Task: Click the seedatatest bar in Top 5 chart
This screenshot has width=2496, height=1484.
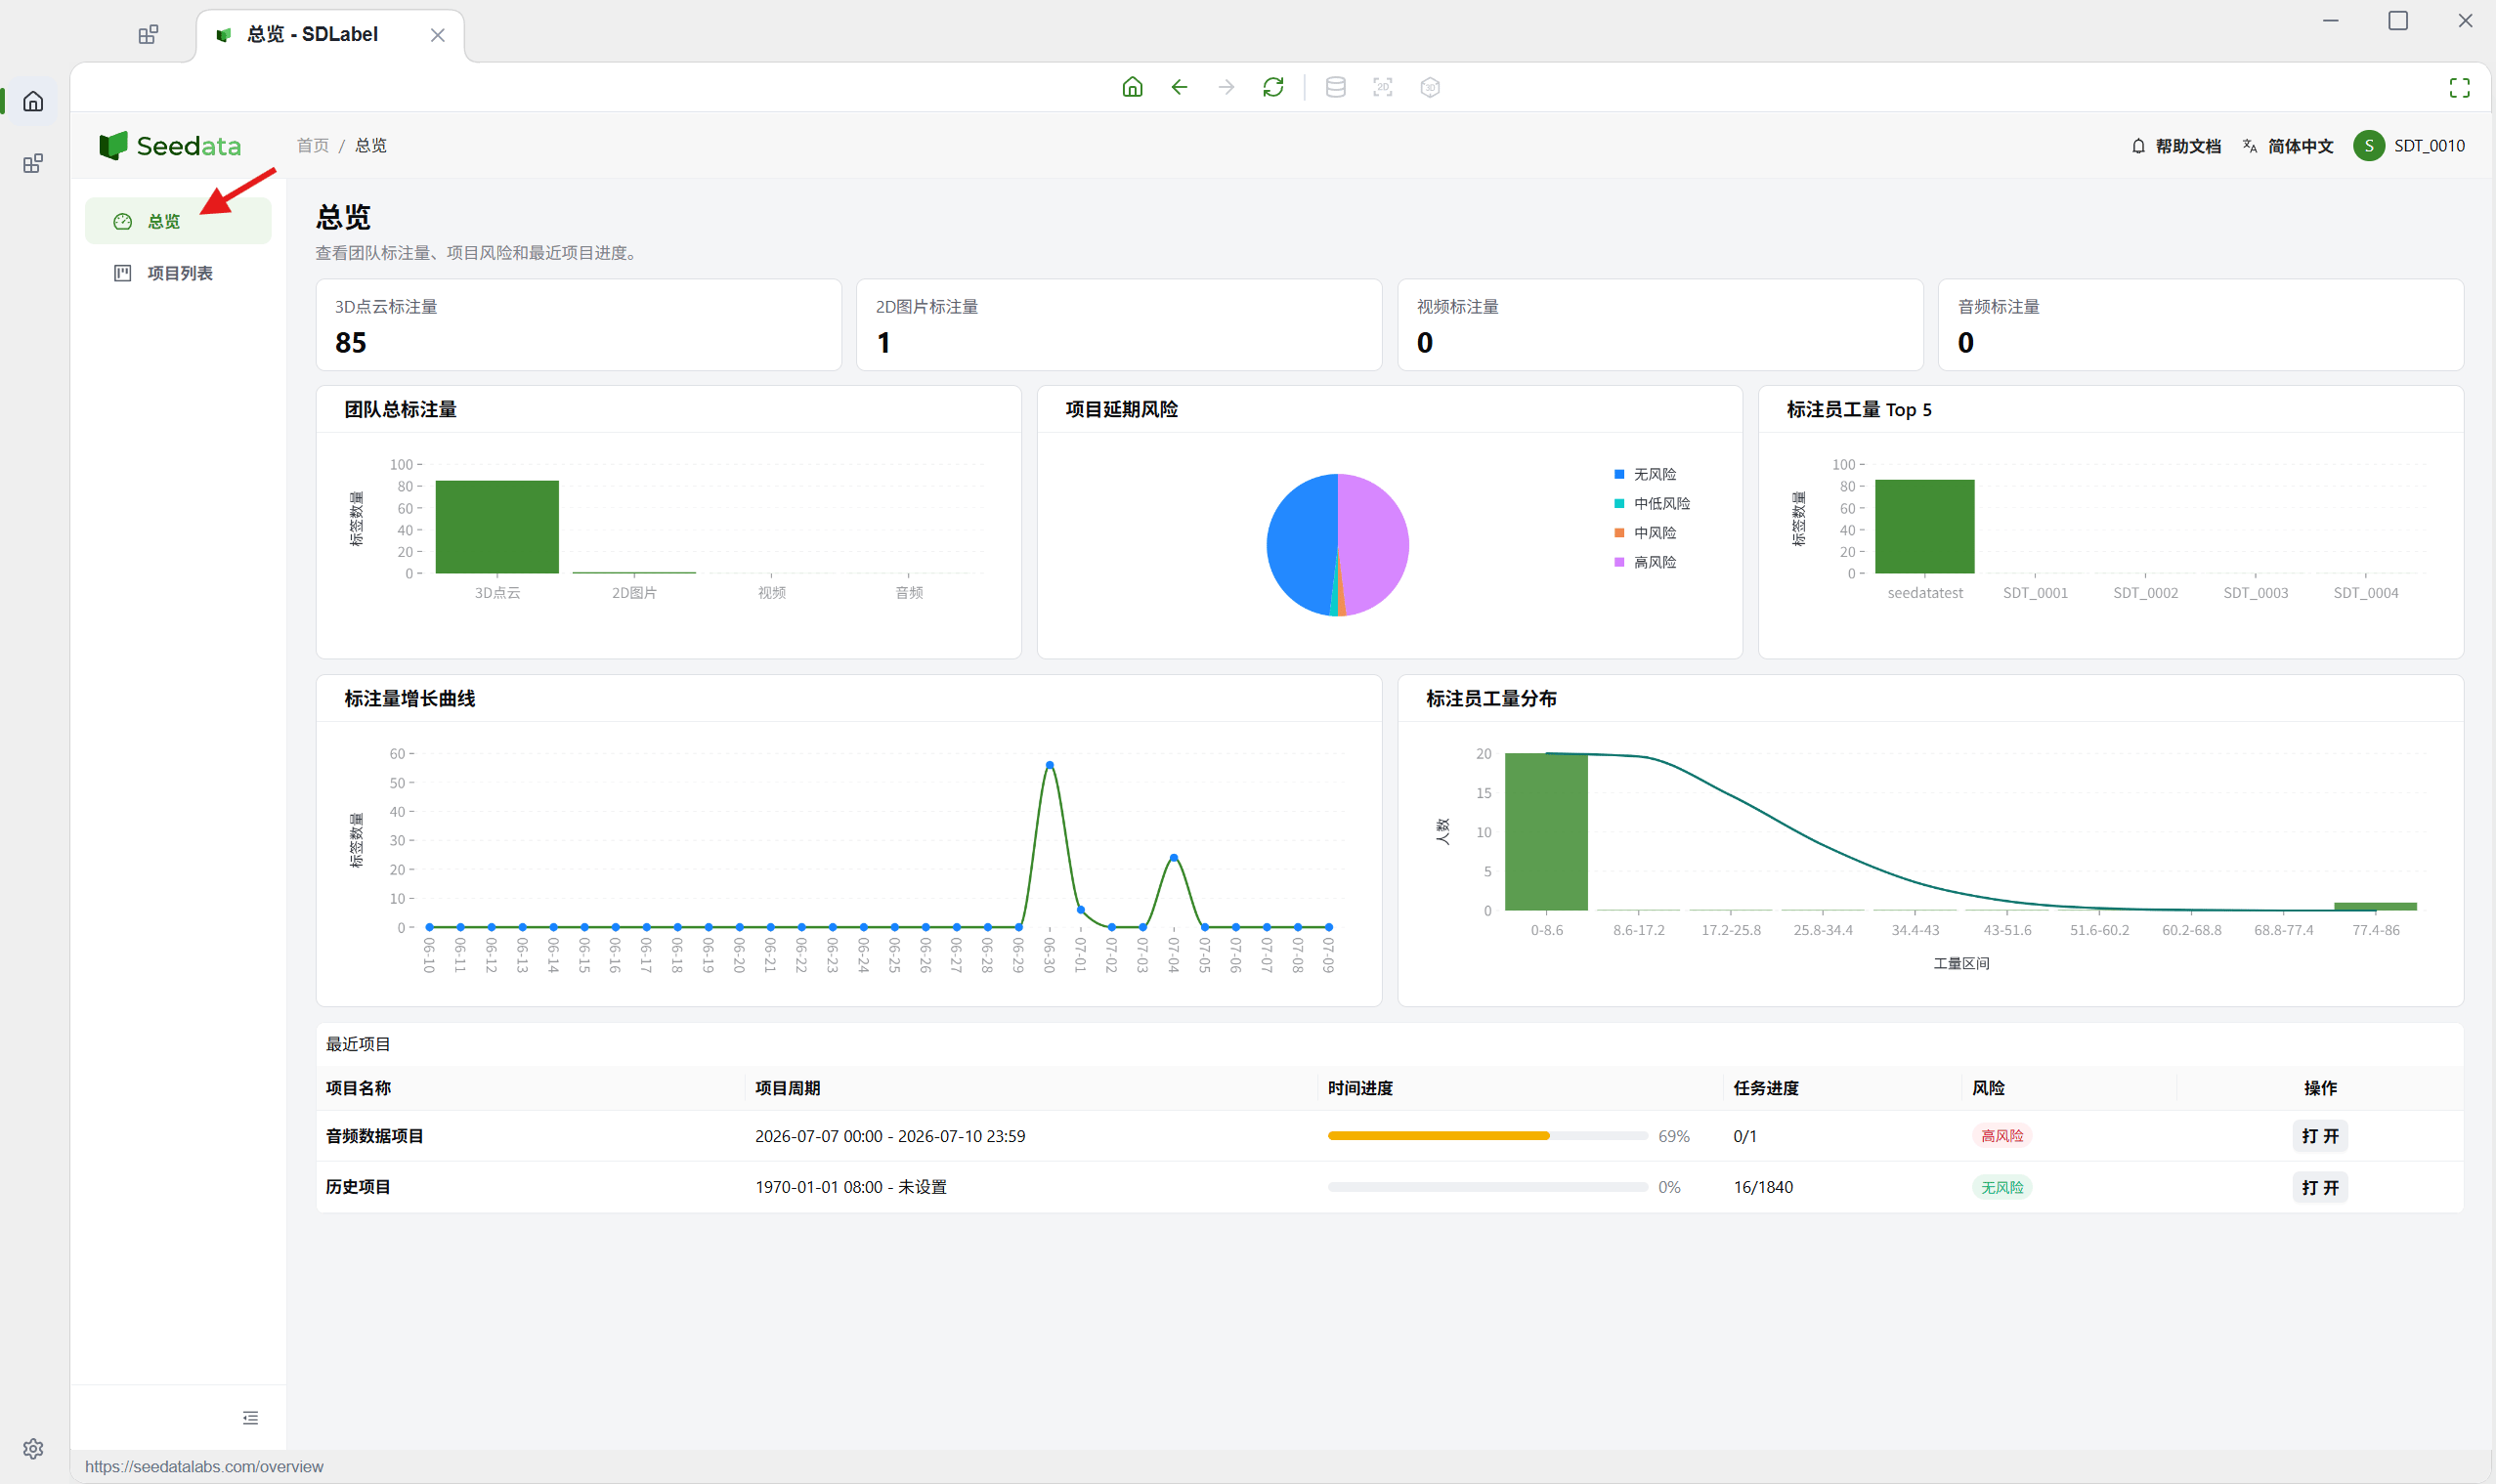Action: (1923, 527)
